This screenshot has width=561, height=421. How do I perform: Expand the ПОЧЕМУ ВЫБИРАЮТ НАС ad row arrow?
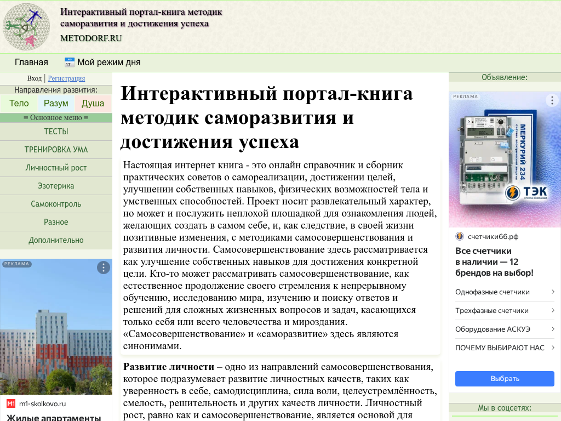click(x=553, y=348)
